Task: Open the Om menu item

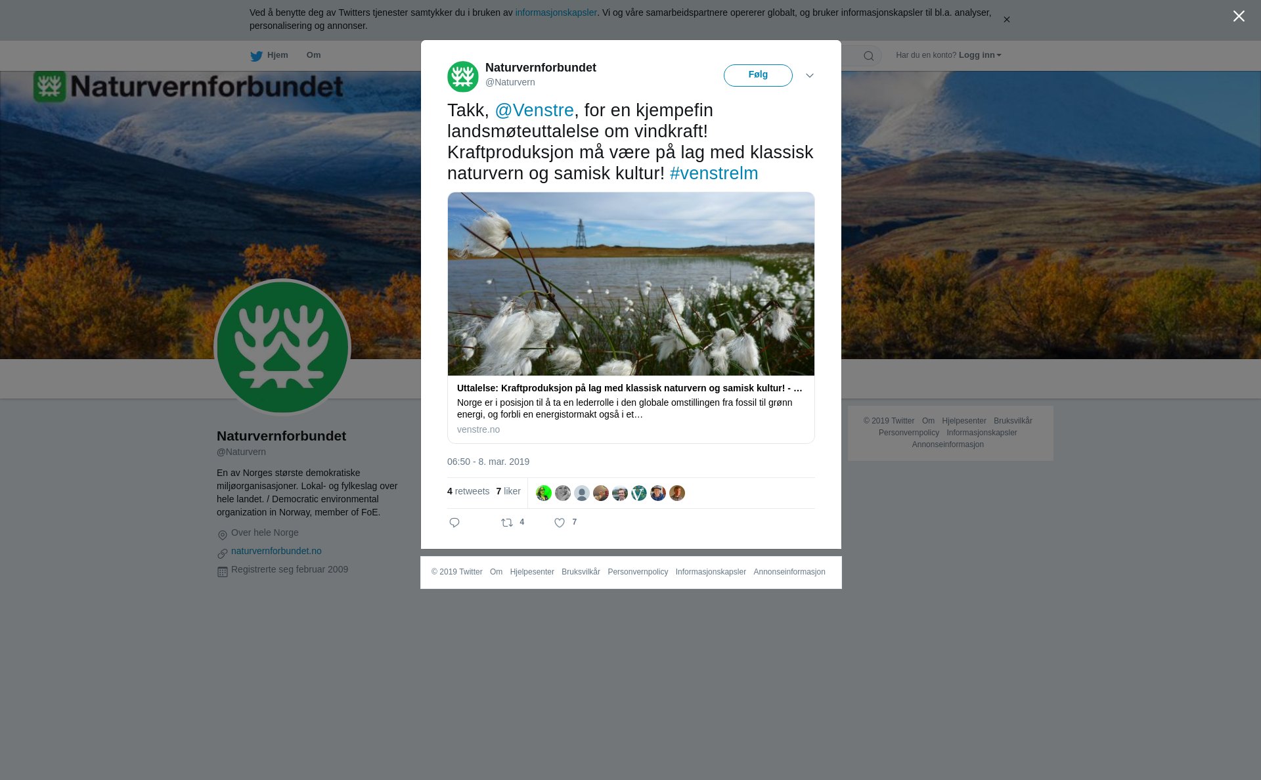Action: click(x=313, y=55)
